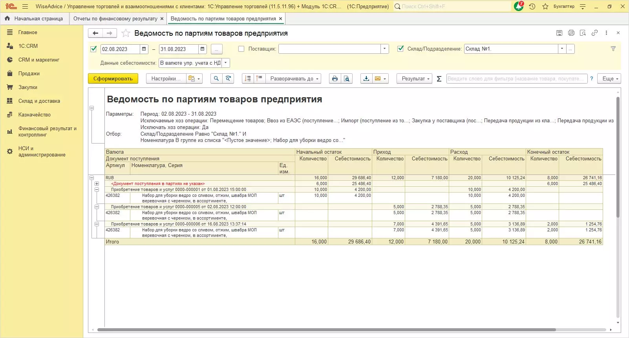Expand the Разворачивать до dropdown
Image resolution: width=629 pixels, height=338 pixels.
point(294,79)
